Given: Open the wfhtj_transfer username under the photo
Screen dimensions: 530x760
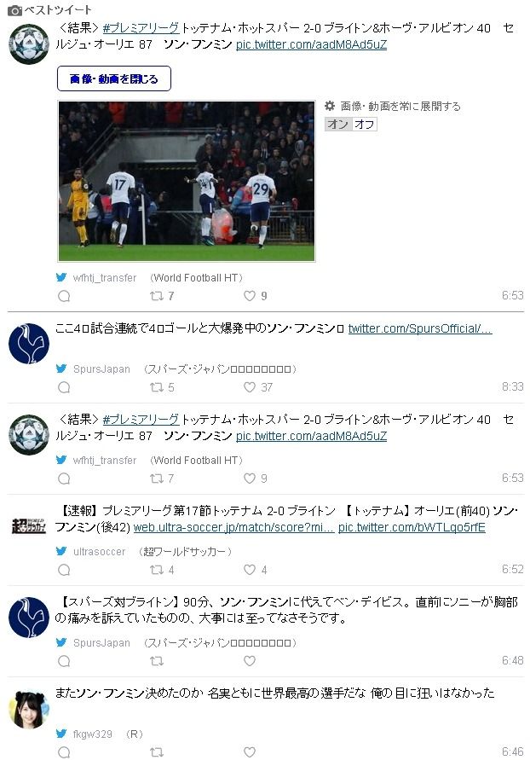Looking at the screenshot, I should tap(105, 278).
